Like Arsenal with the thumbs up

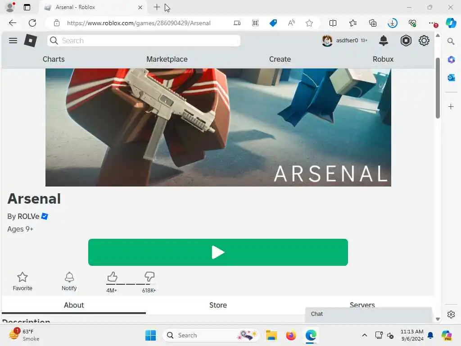point(112,277)
